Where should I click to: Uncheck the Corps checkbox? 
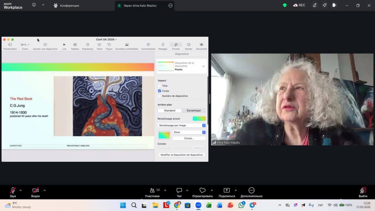160,91
